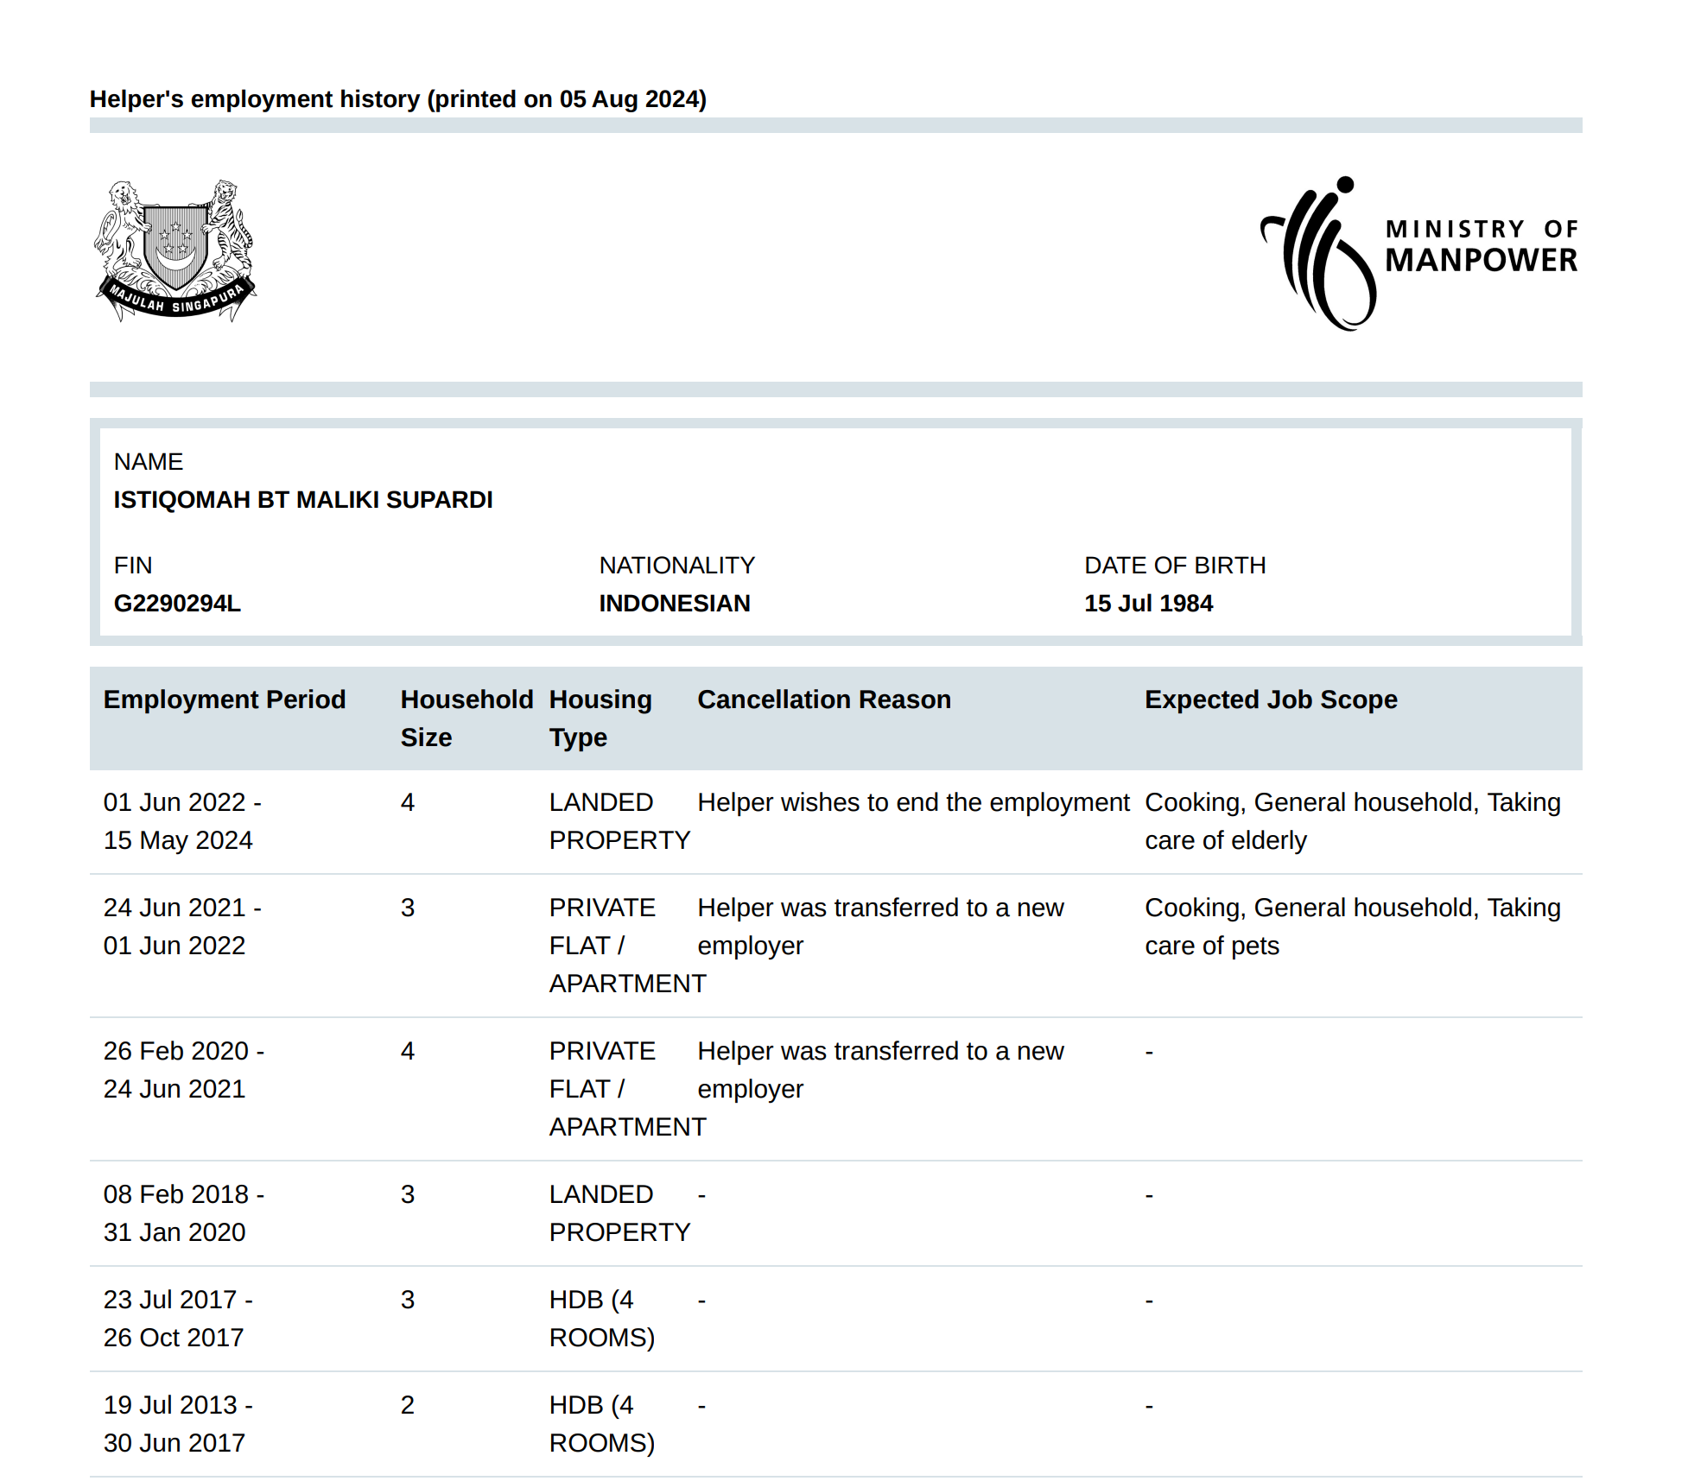
Task: Click the FIN number G2290294L
Action: point(177,604)
